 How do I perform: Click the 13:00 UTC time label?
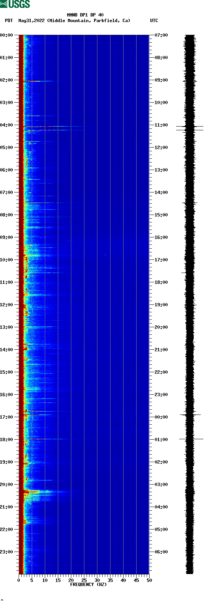161,170
